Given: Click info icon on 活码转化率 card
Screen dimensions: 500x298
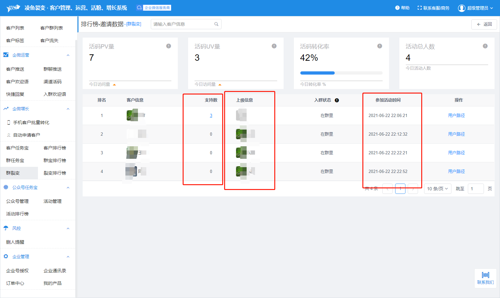Looking at the screenshot, I should click(x=379, y=46).
